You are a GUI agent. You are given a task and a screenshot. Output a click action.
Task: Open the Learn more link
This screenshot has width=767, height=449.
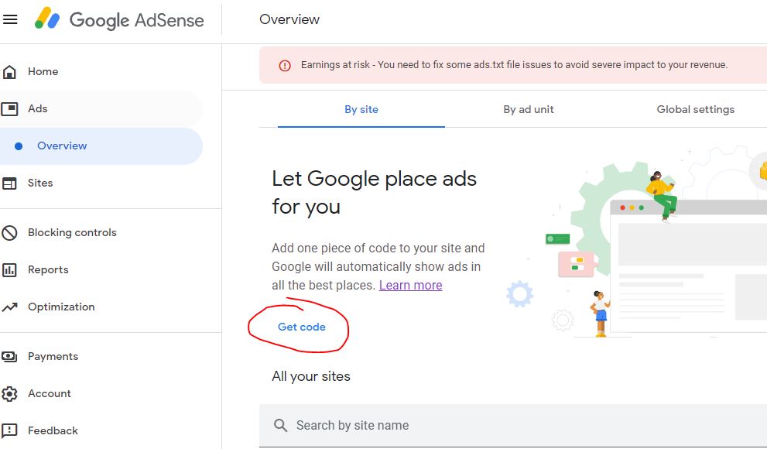(x=410, y=285)
